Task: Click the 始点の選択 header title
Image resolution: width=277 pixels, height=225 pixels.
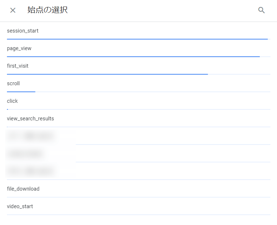Action: pyautogui.click(x=48, y=10)
